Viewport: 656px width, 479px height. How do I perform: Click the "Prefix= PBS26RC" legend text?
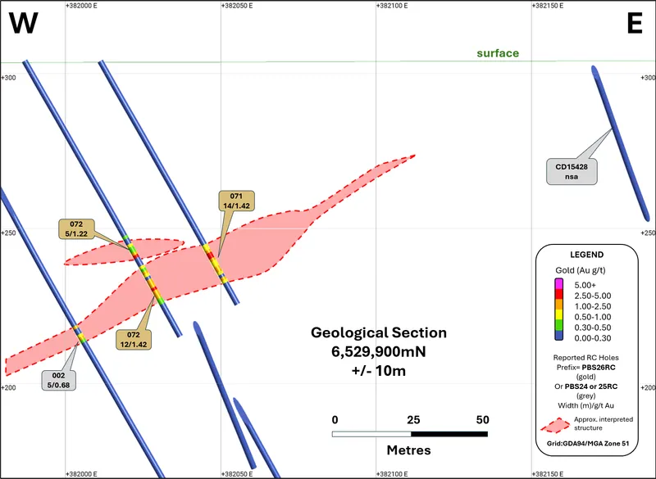[x=585, y=368]
